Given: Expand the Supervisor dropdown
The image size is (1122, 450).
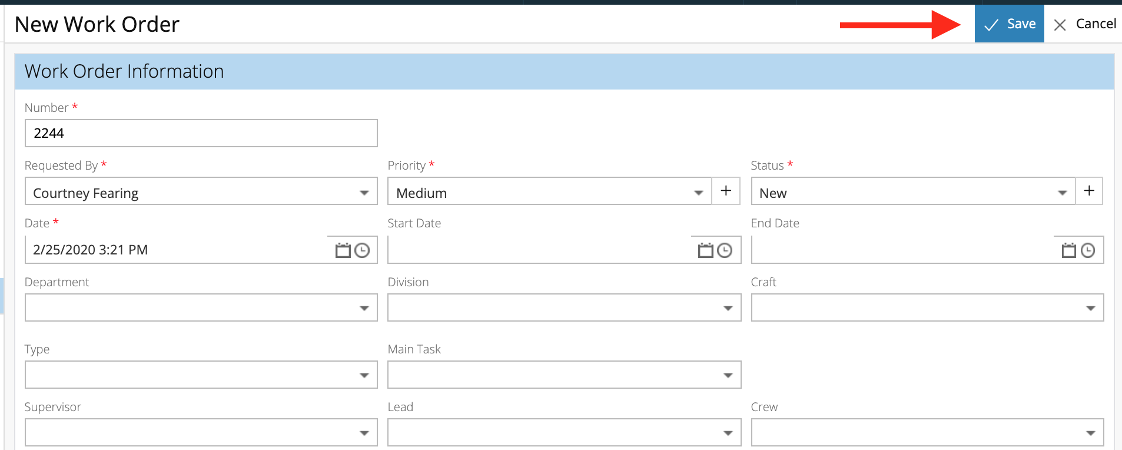Looking at the screenshot, I should pyautogui.click(x=201, y=432).
